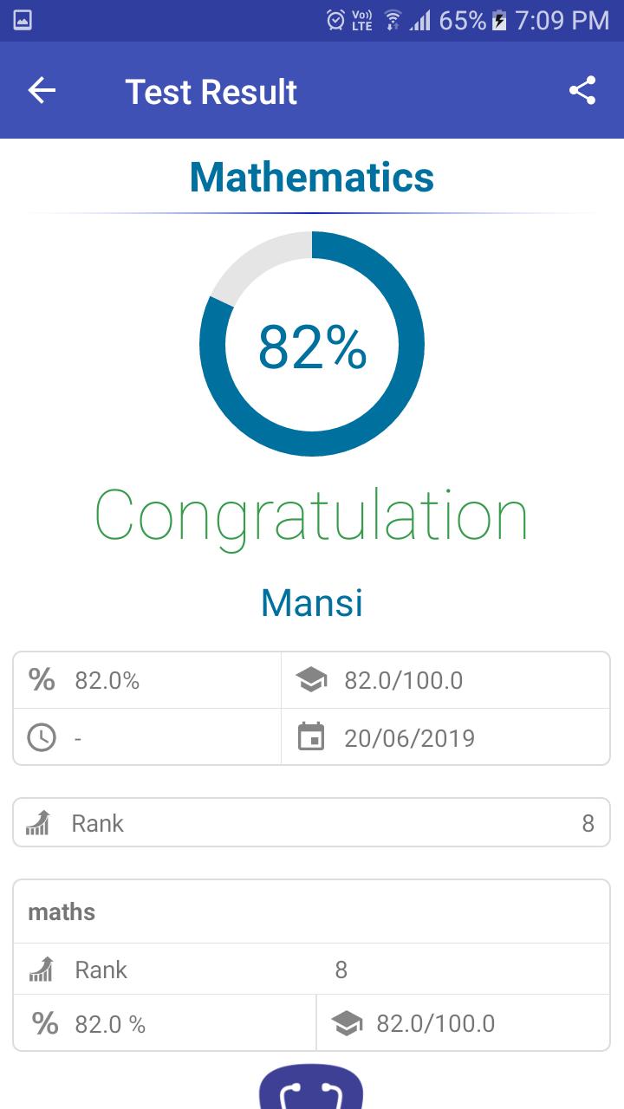
Task: Tap the graduation cap score icon
Action: (x=311, y=681)
